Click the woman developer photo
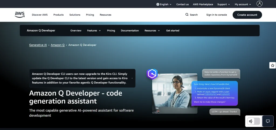 175,94
